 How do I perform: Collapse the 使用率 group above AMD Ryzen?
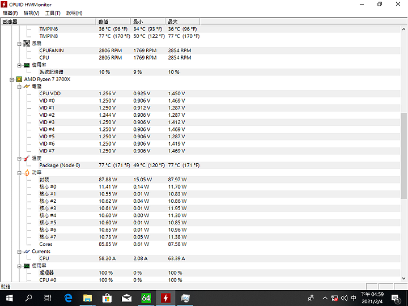tap(19, 65)
